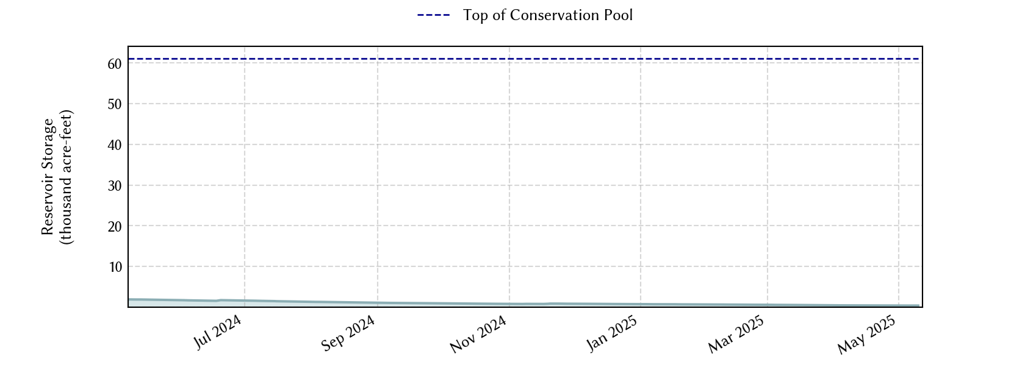Click the May 2025 x-axis label

[867, 335]
